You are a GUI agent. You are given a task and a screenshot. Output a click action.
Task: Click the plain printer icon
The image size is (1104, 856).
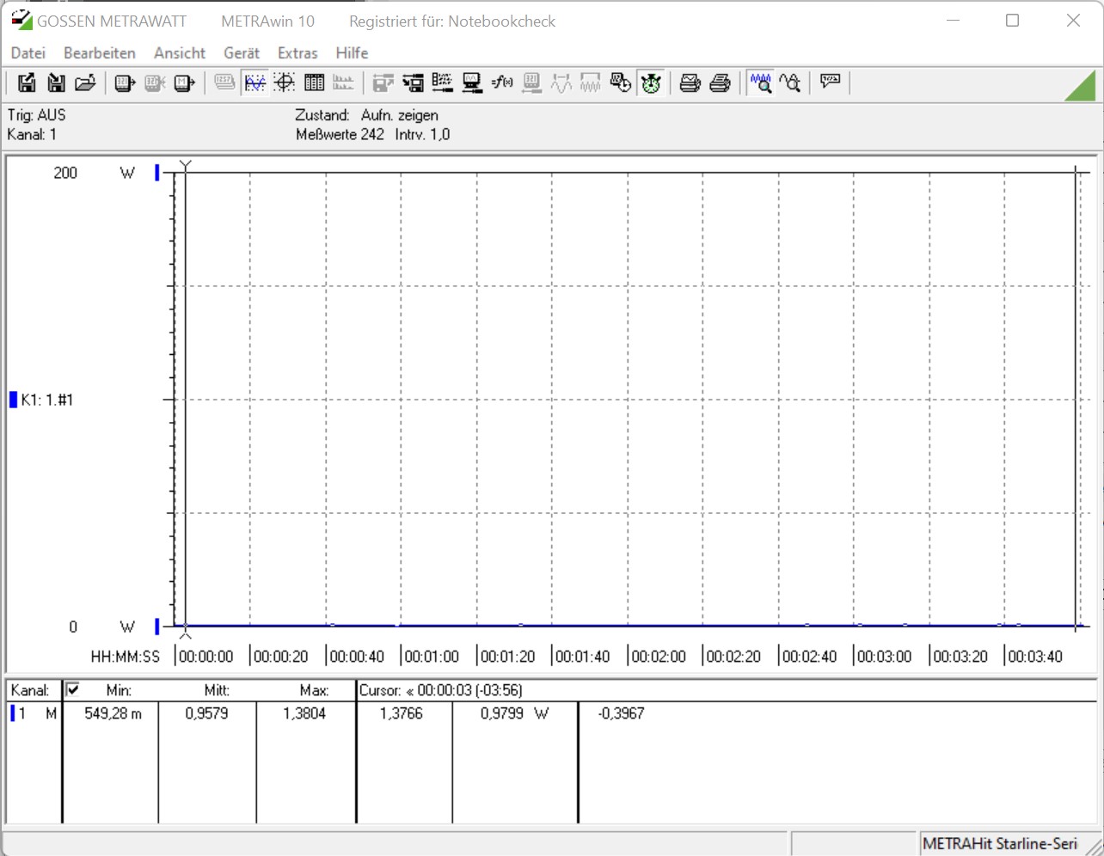coord(721,83)
